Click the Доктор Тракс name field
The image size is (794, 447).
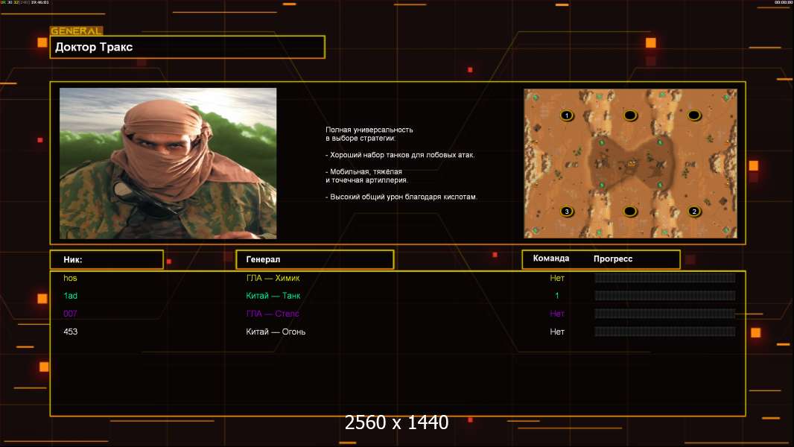tap(187, 47)
